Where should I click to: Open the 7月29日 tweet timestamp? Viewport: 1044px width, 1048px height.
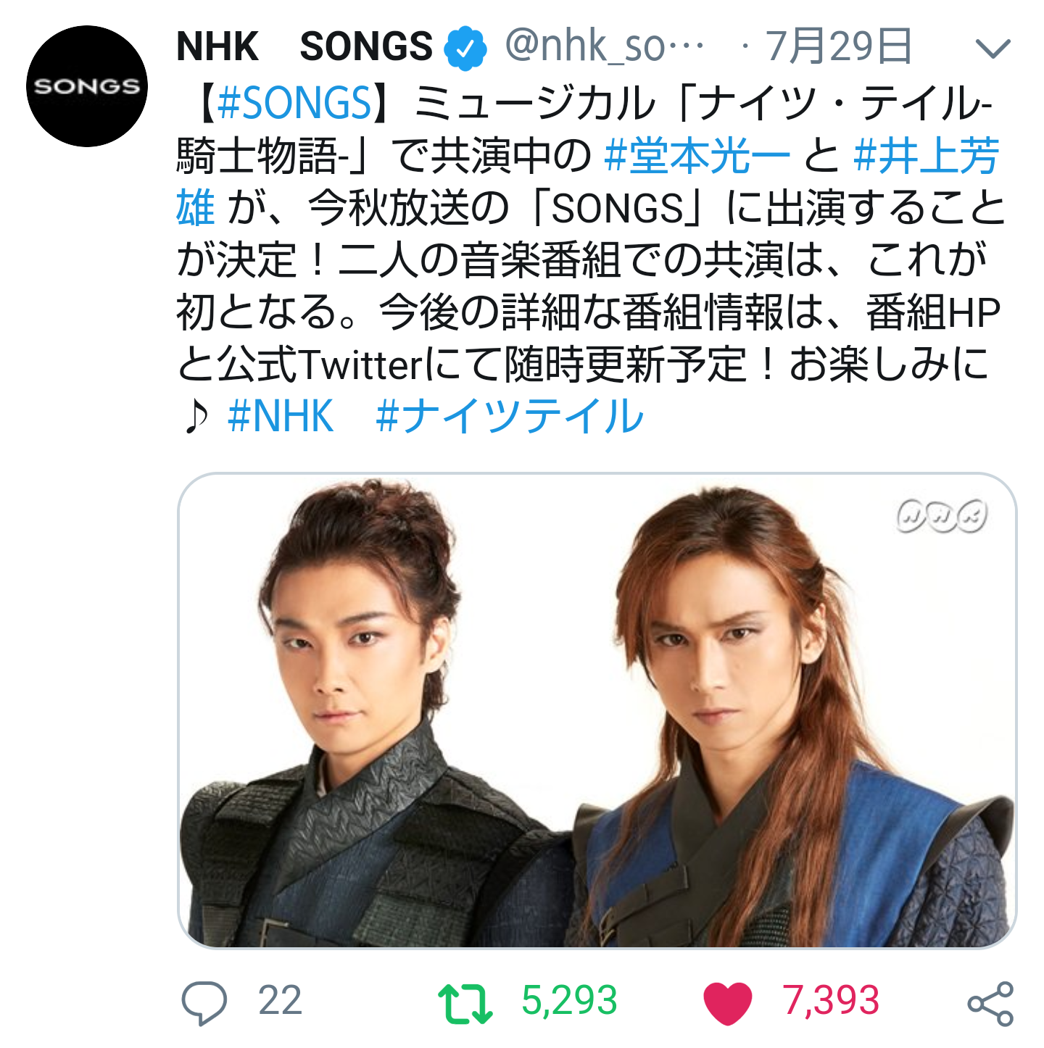839,46
